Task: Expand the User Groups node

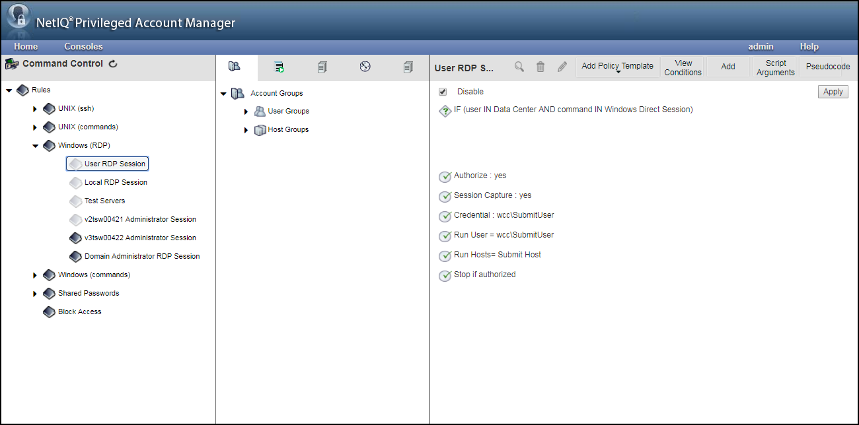Action: click(246, 112)
